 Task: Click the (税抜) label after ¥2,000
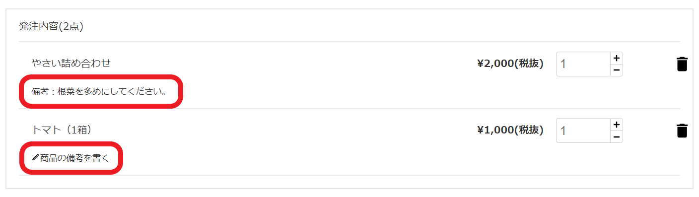528,64
